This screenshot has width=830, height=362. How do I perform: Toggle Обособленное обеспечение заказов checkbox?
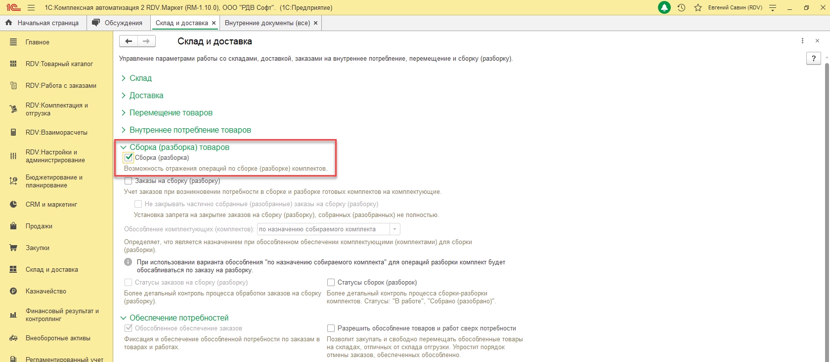[129, 328]
